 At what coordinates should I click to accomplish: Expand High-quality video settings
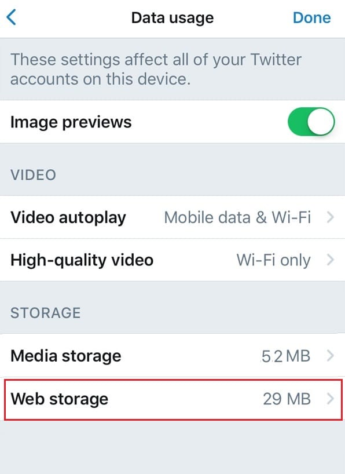[172, 260]
